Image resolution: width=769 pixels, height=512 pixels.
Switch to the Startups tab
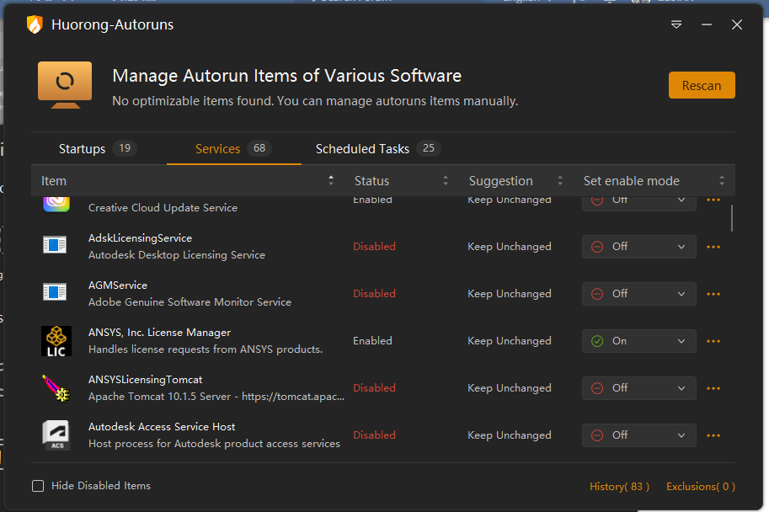[x=98, y=148]
